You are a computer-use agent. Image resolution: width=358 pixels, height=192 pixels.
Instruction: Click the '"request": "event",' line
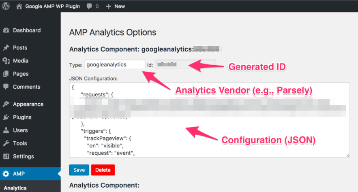(x=111, y=153)
